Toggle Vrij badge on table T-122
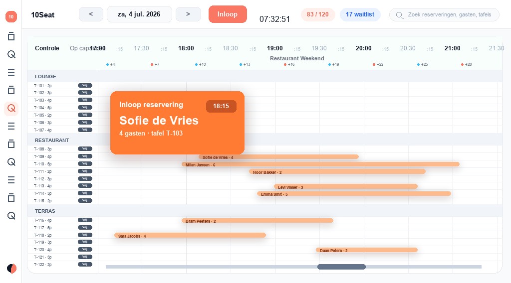Image resolution: width=511 pixels, height=283 pixels. tap(85, 264)
